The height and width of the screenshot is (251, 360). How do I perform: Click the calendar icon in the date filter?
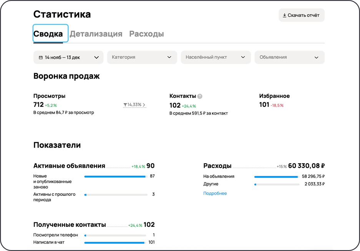(x=41, y=57)
